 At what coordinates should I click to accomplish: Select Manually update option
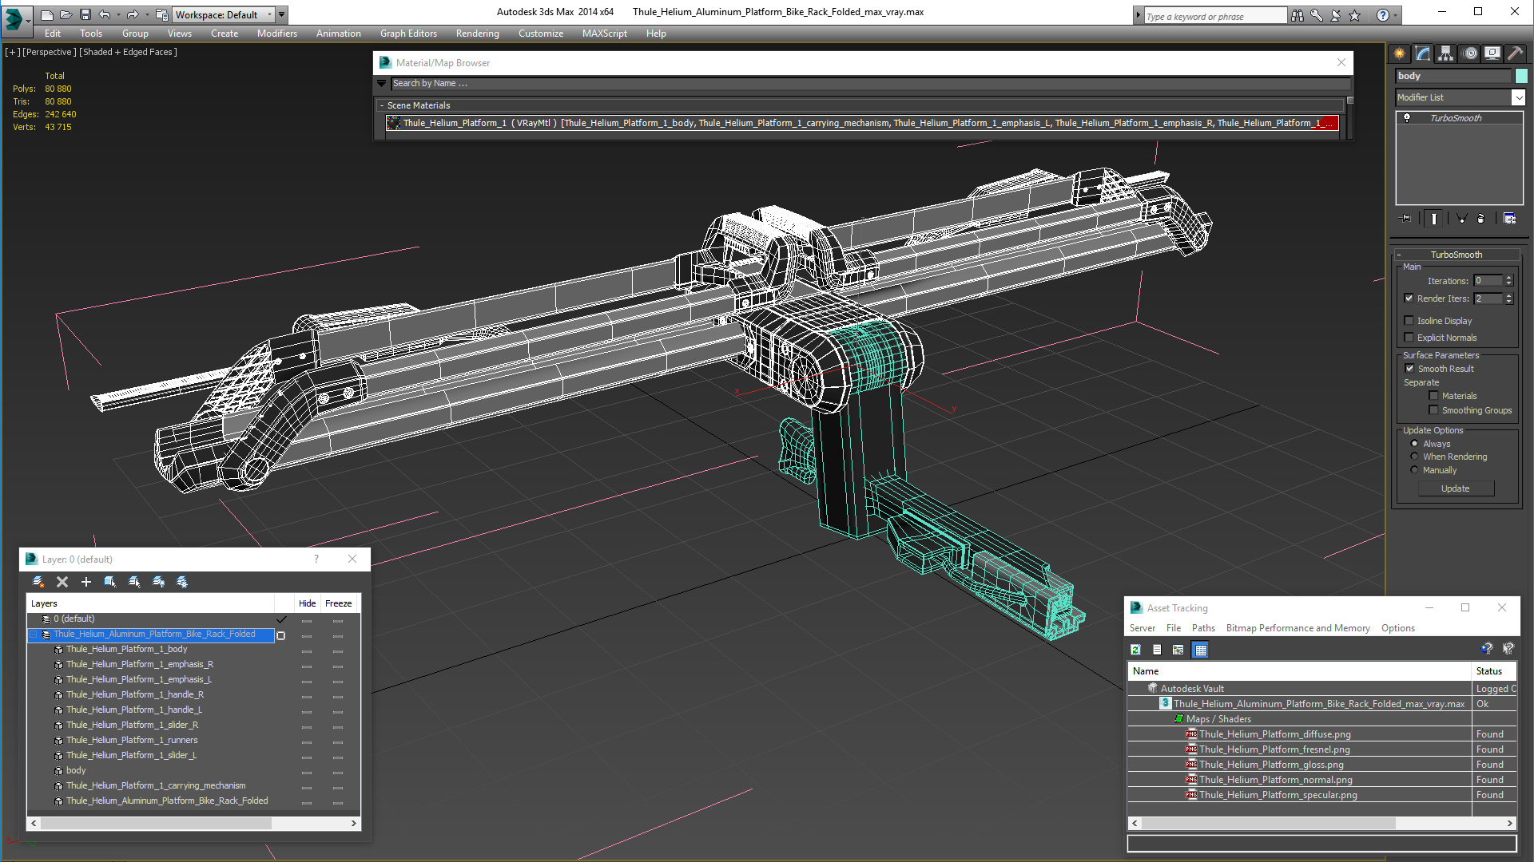point(1415,470)
